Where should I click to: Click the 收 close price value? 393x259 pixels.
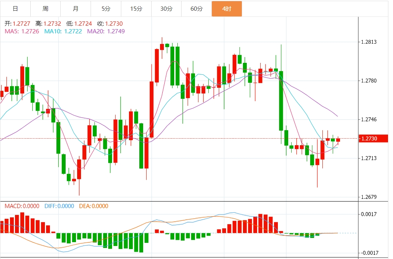pos(114,24)
